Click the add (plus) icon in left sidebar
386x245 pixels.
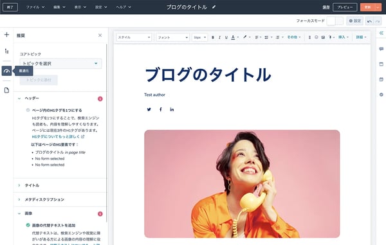(6, 35)
